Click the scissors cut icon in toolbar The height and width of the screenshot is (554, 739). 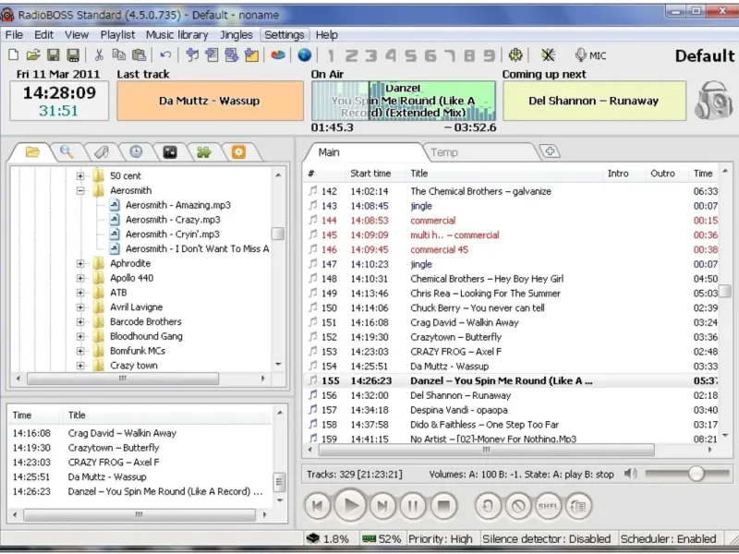coord(99,55)
